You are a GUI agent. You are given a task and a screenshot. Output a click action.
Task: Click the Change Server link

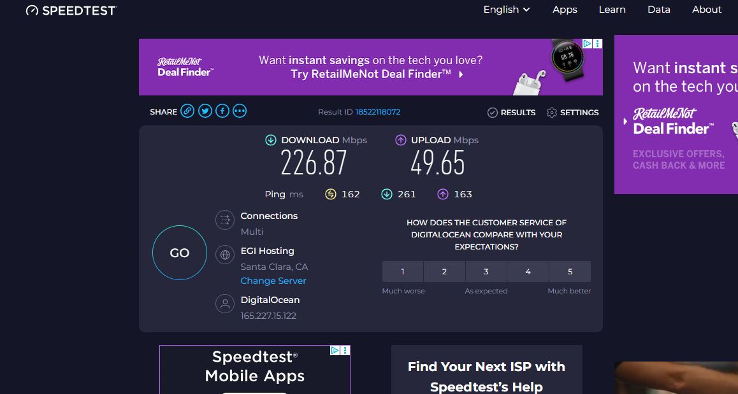pyautogui.click(x=273, y=281)
